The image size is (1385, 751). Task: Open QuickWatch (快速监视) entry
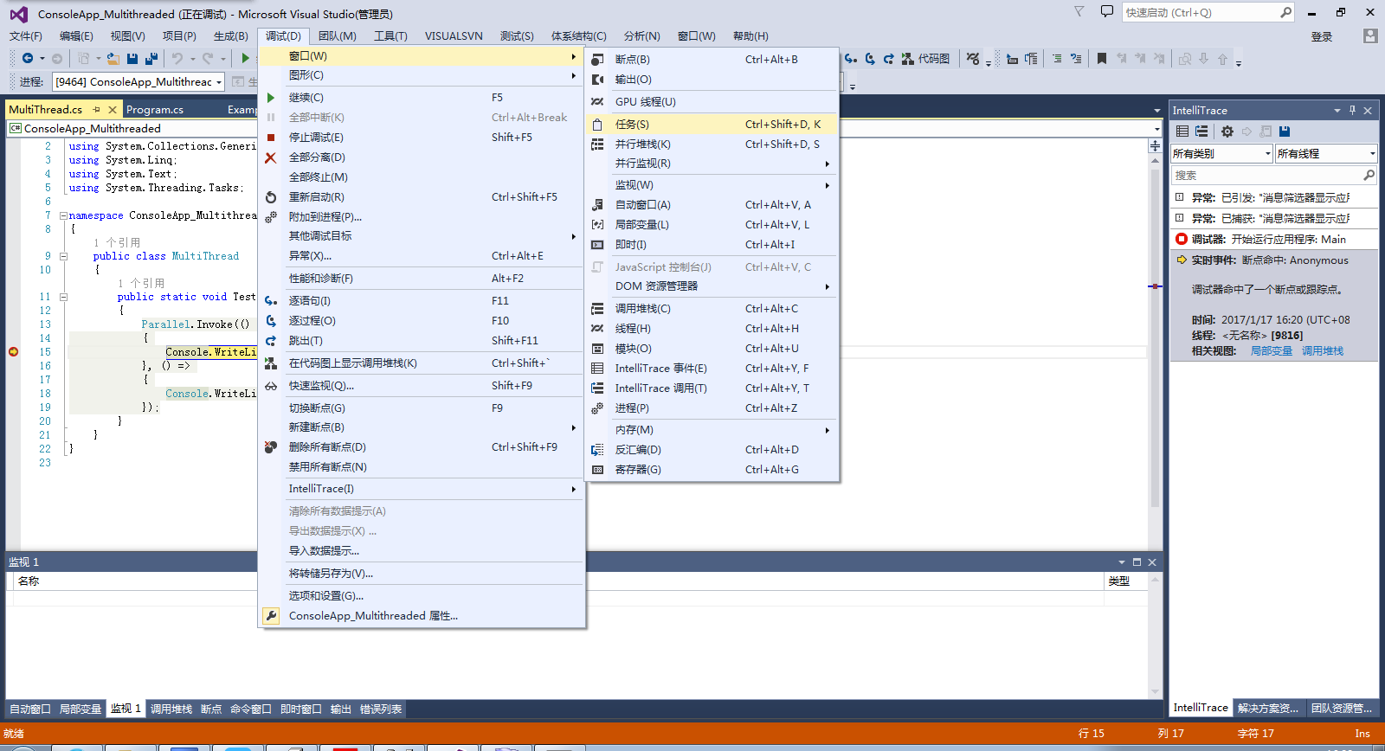tap(422, 386)
